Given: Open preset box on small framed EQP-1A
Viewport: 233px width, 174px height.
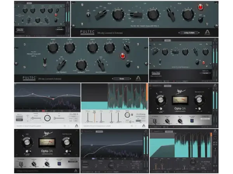Looking at the screenshot, I should click(x=60, y=29).
